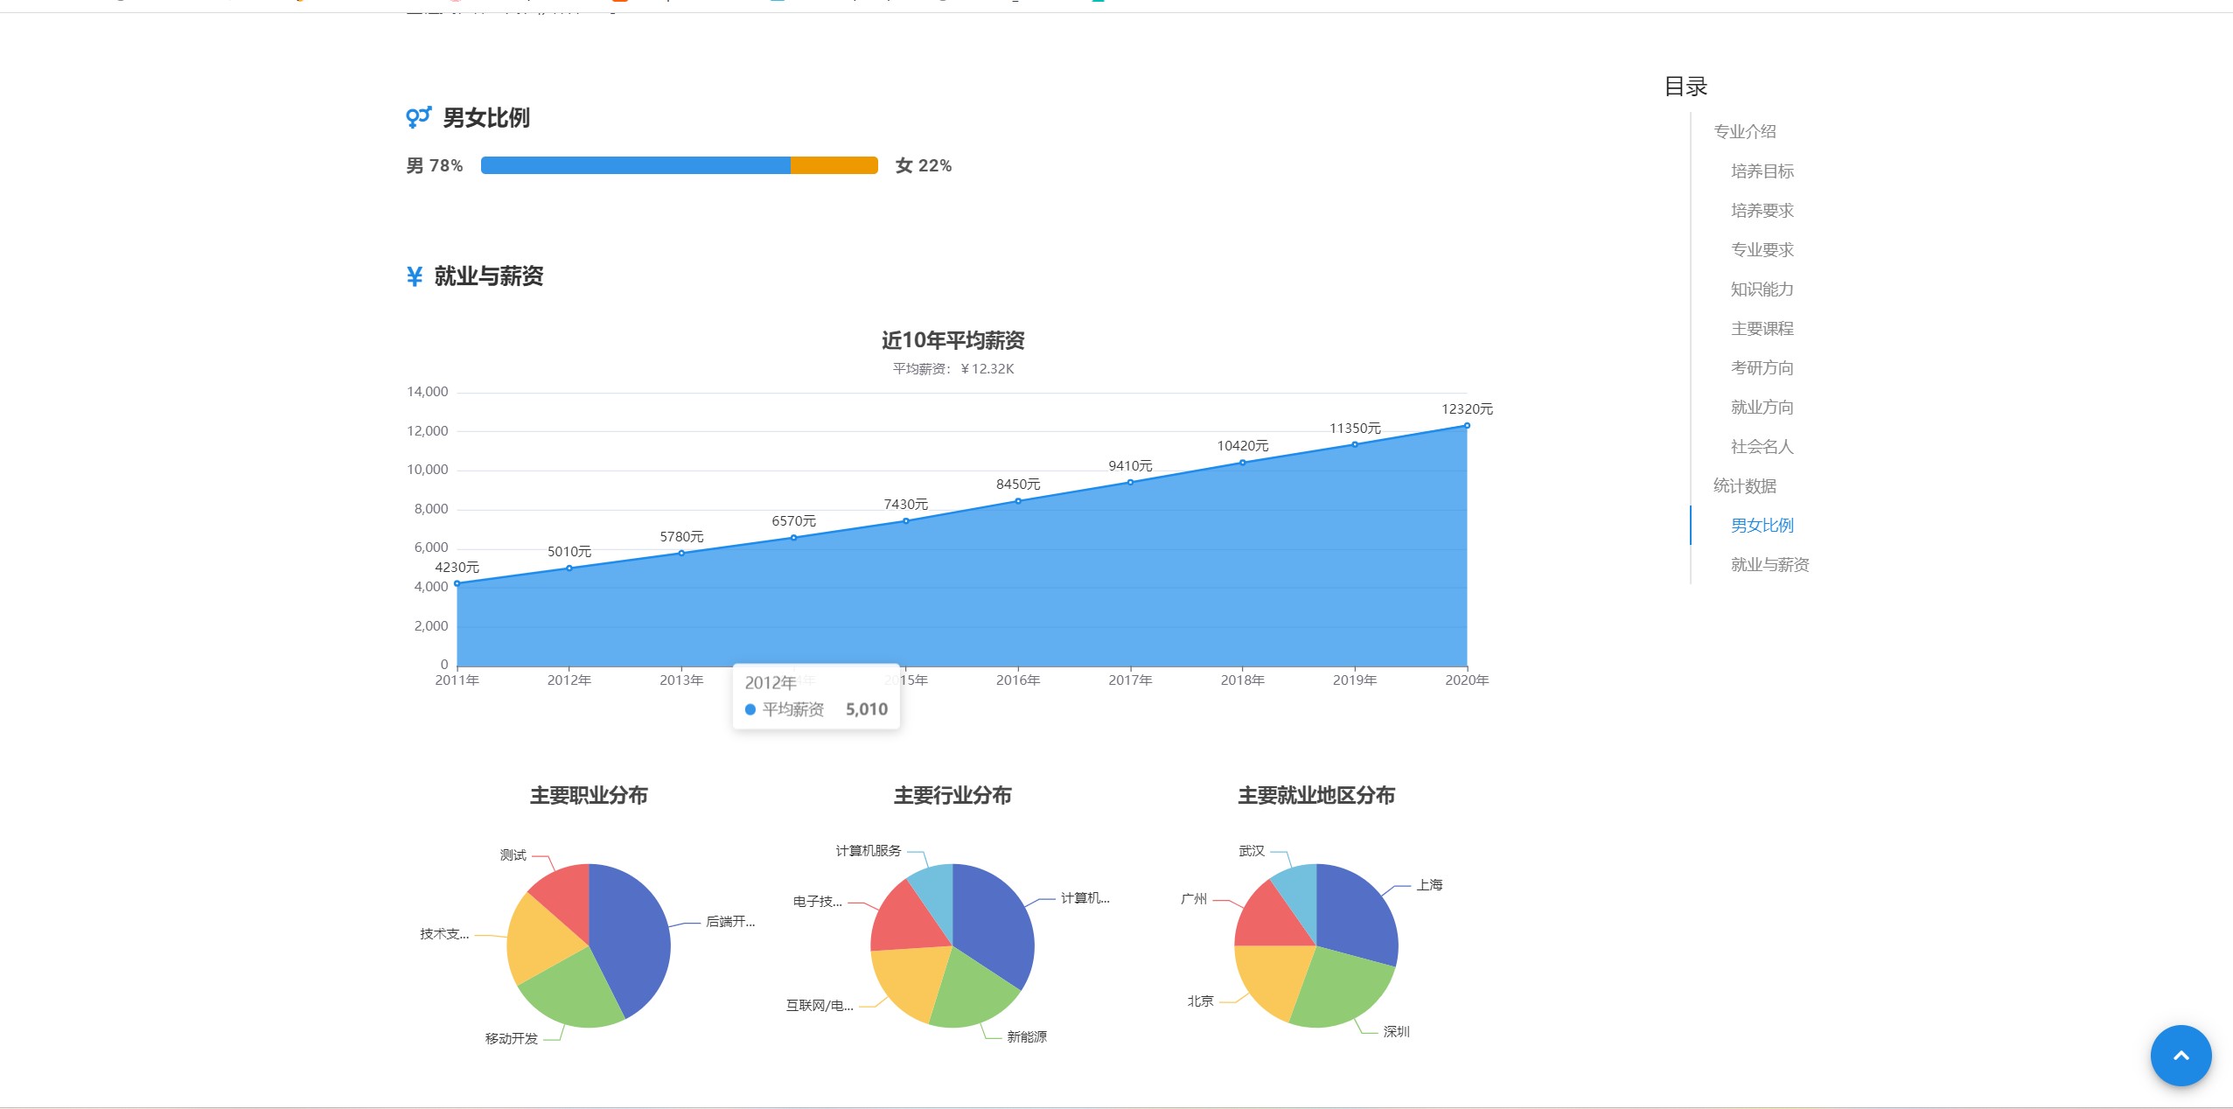Navigate to 考研方向 entry
Image resolution: width=2233 pixels, height=1109 pixels.
1762,367
